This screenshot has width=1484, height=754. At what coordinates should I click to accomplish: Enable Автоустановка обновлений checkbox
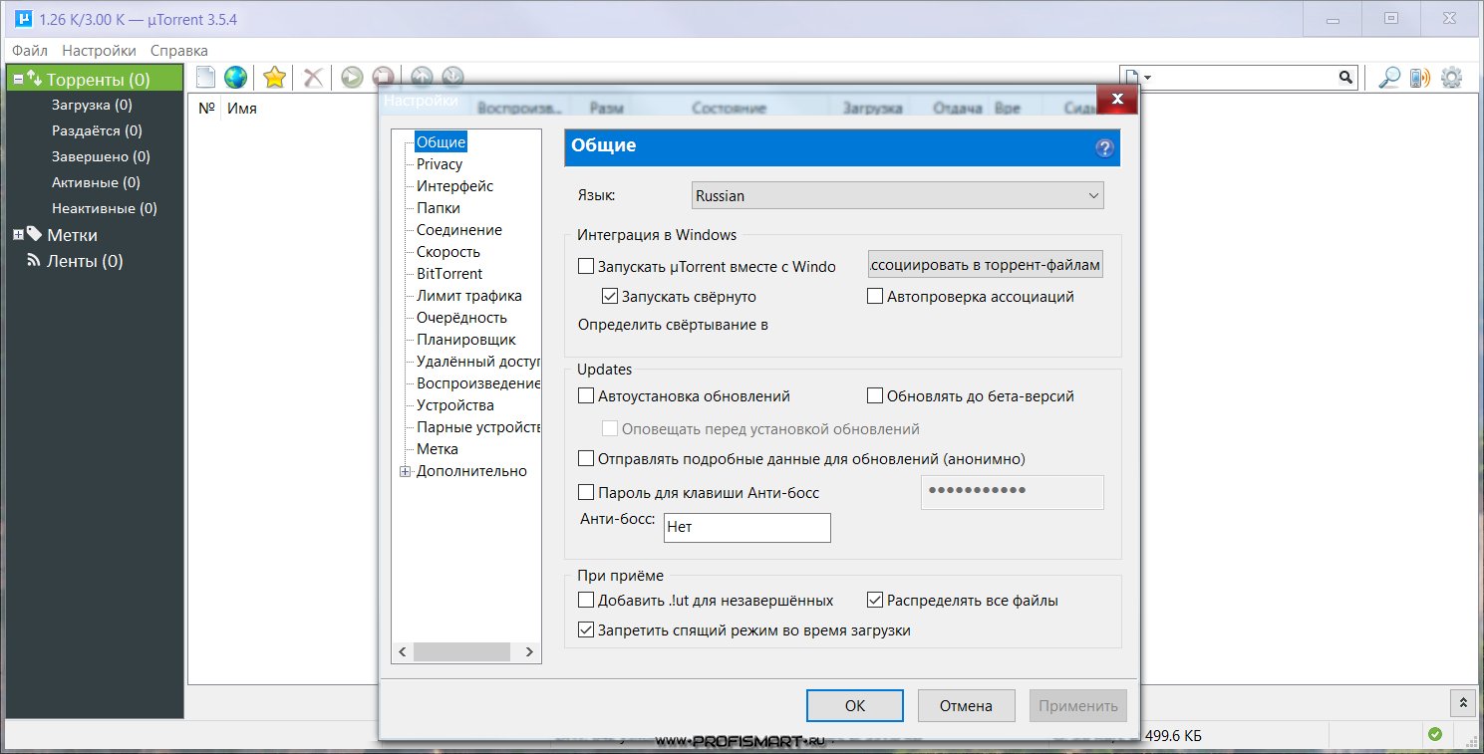(x=586, y=395)
